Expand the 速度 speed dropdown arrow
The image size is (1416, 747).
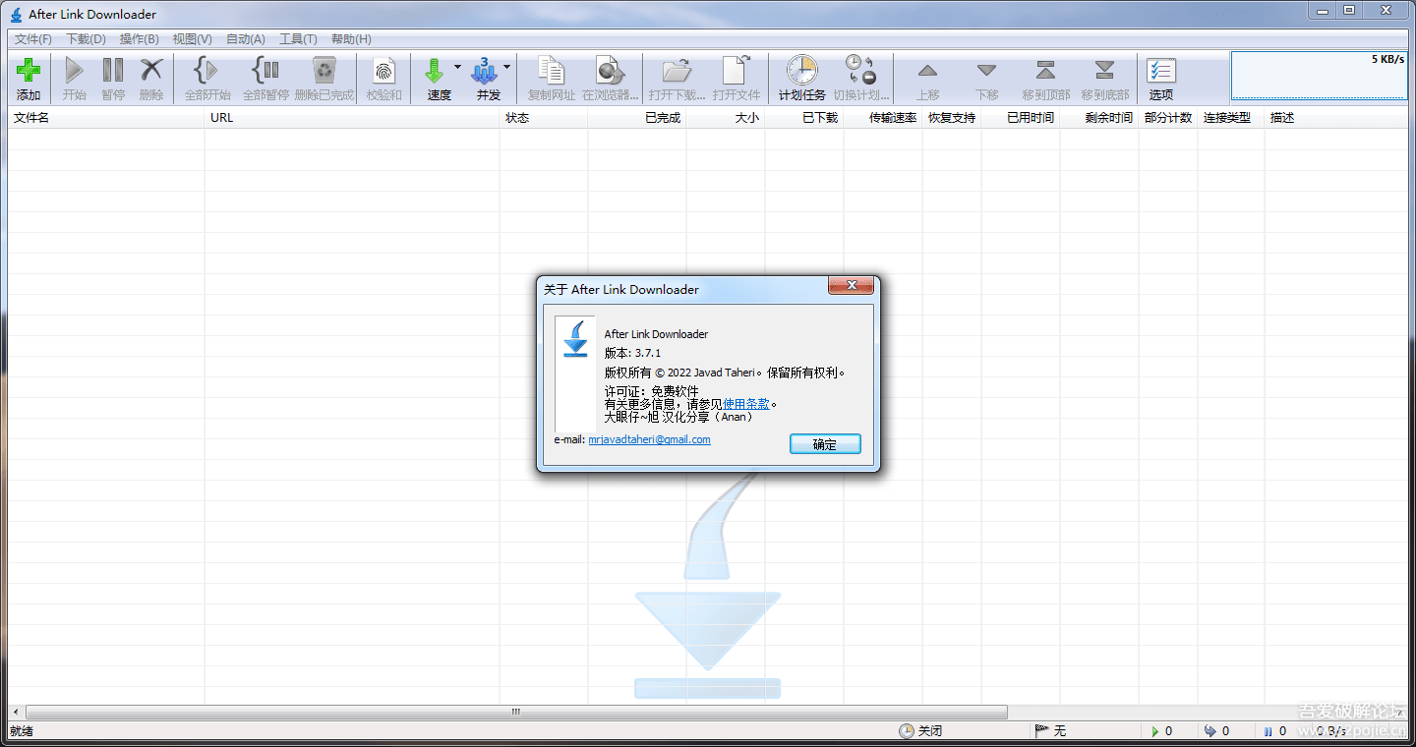[x=457, y=68]
